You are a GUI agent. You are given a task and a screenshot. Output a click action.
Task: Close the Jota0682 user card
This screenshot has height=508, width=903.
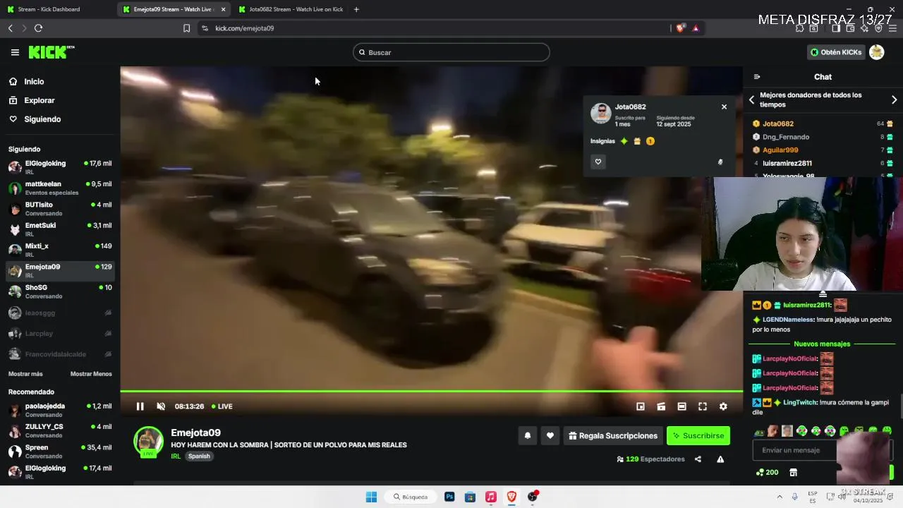point(724,107)
